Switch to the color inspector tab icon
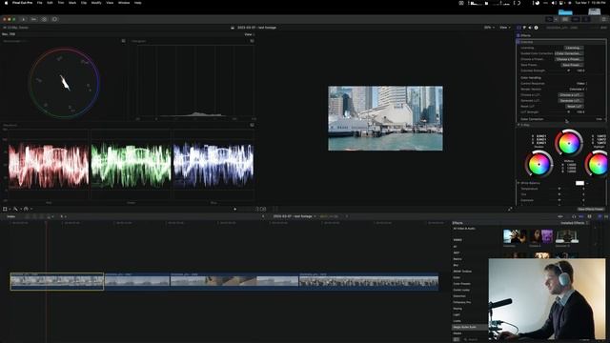This screenshot has height=343, width=610. click(524, 28)
